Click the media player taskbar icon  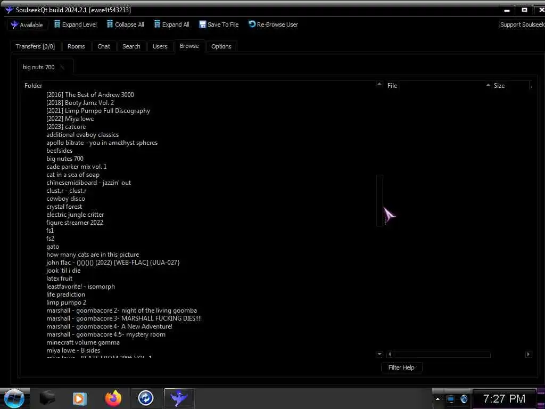[x=80, y=398]
